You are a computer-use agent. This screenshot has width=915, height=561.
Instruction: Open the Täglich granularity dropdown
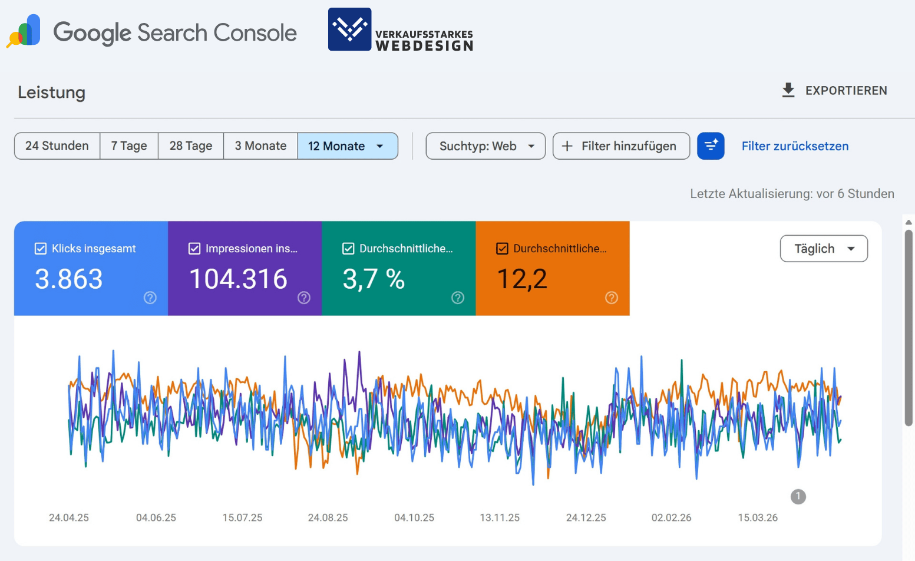point(823,248)
